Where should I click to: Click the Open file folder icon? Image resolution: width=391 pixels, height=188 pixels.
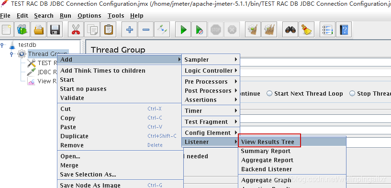point(39,30)
